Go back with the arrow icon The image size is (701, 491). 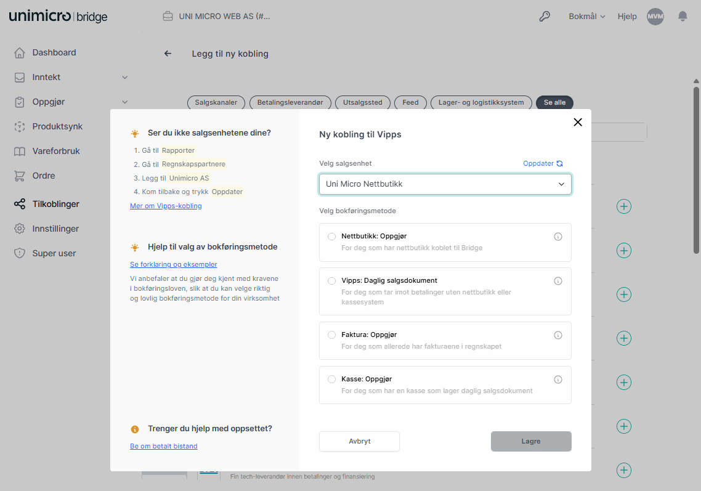(x=168, y=54)
